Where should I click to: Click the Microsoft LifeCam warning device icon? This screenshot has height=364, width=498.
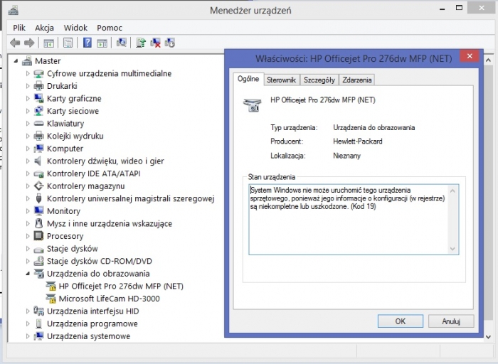tap(51, 299)
